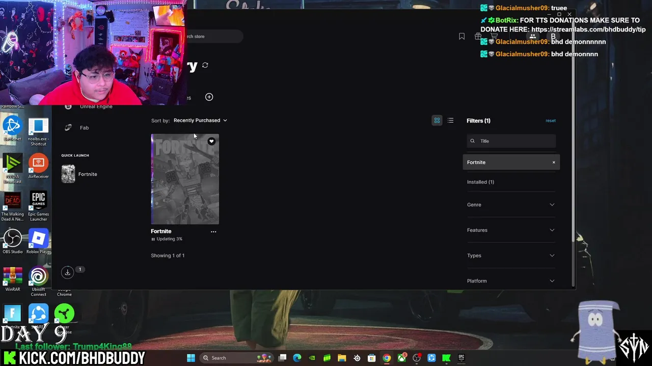Open the Xbox app on the taskbar
Image resolution: width=652 pixels, height=366 pixels.
tap(402, 358)
